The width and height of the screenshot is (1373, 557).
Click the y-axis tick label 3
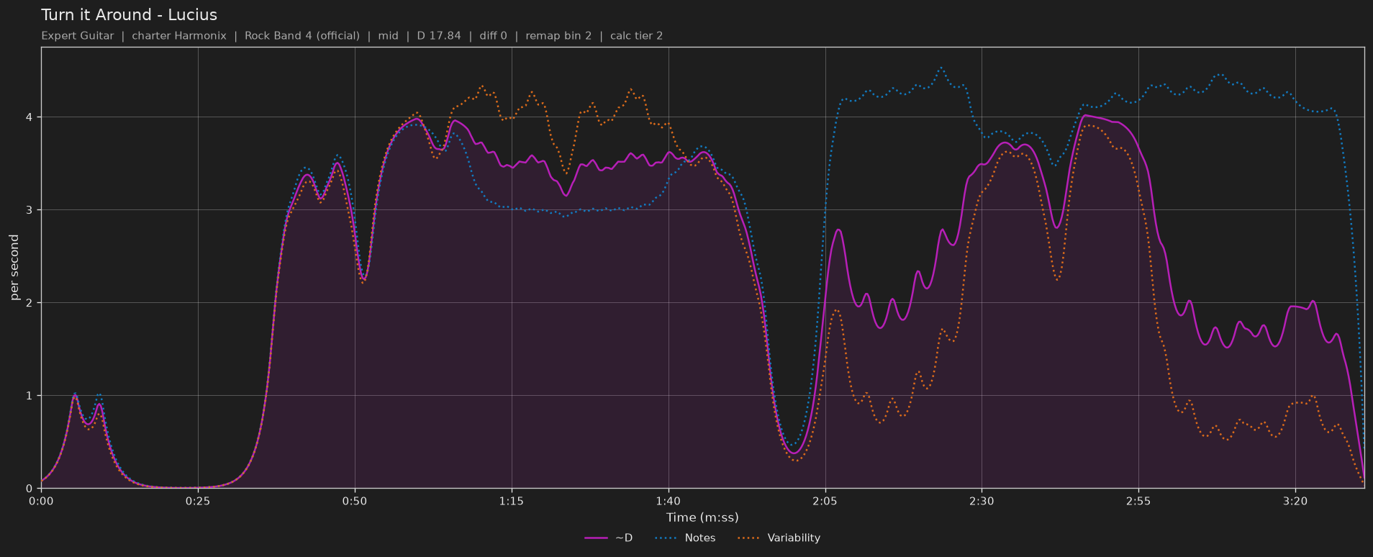pos(30,210)
